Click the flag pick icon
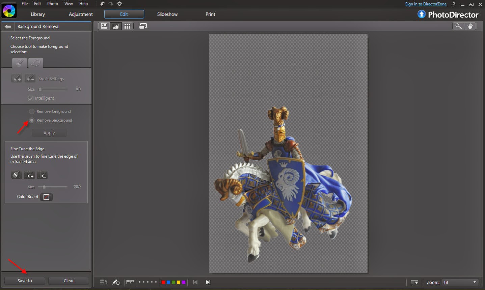This screenshot has height=290, width=485. click(x=128, y=282)
